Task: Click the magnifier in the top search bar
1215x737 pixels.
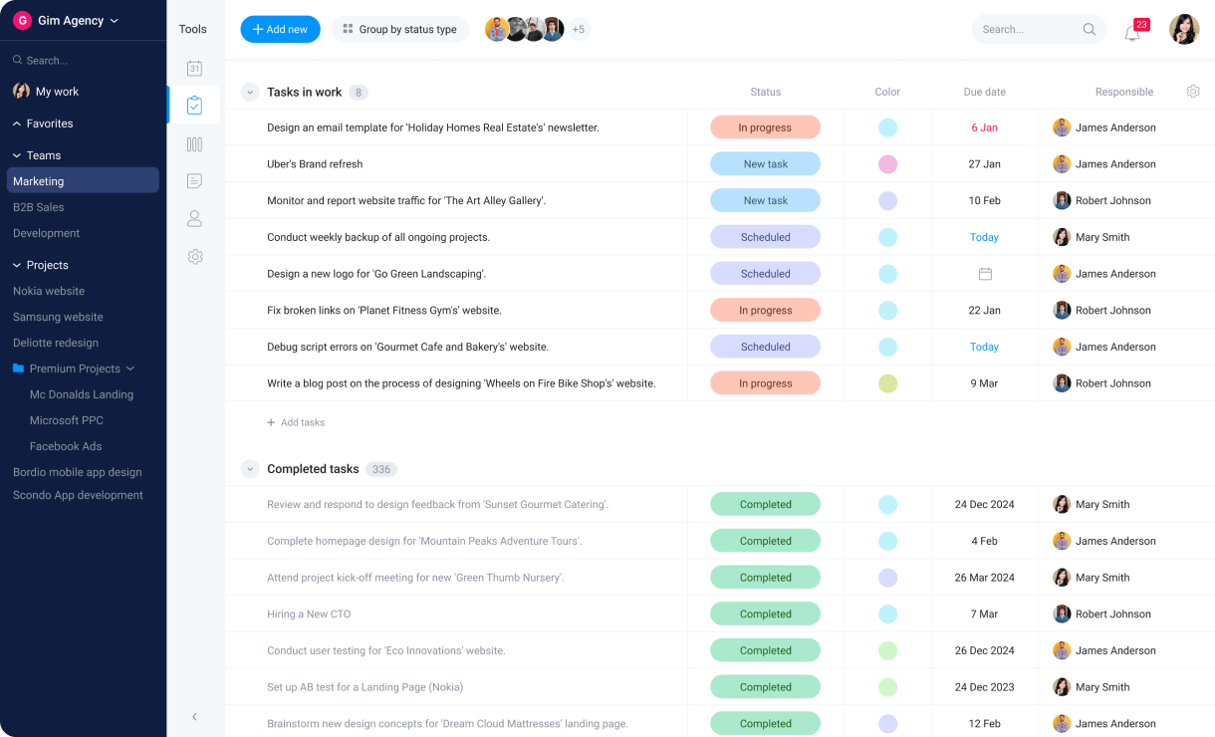Action: 1090,29
